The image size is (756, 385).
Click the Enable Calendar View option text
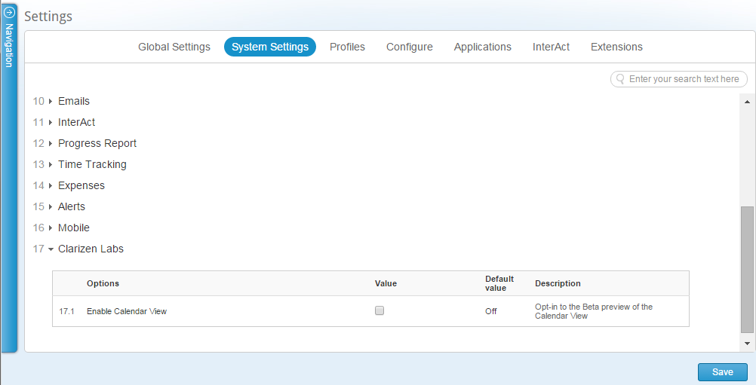pyautogui.click(x=127, y=311)
